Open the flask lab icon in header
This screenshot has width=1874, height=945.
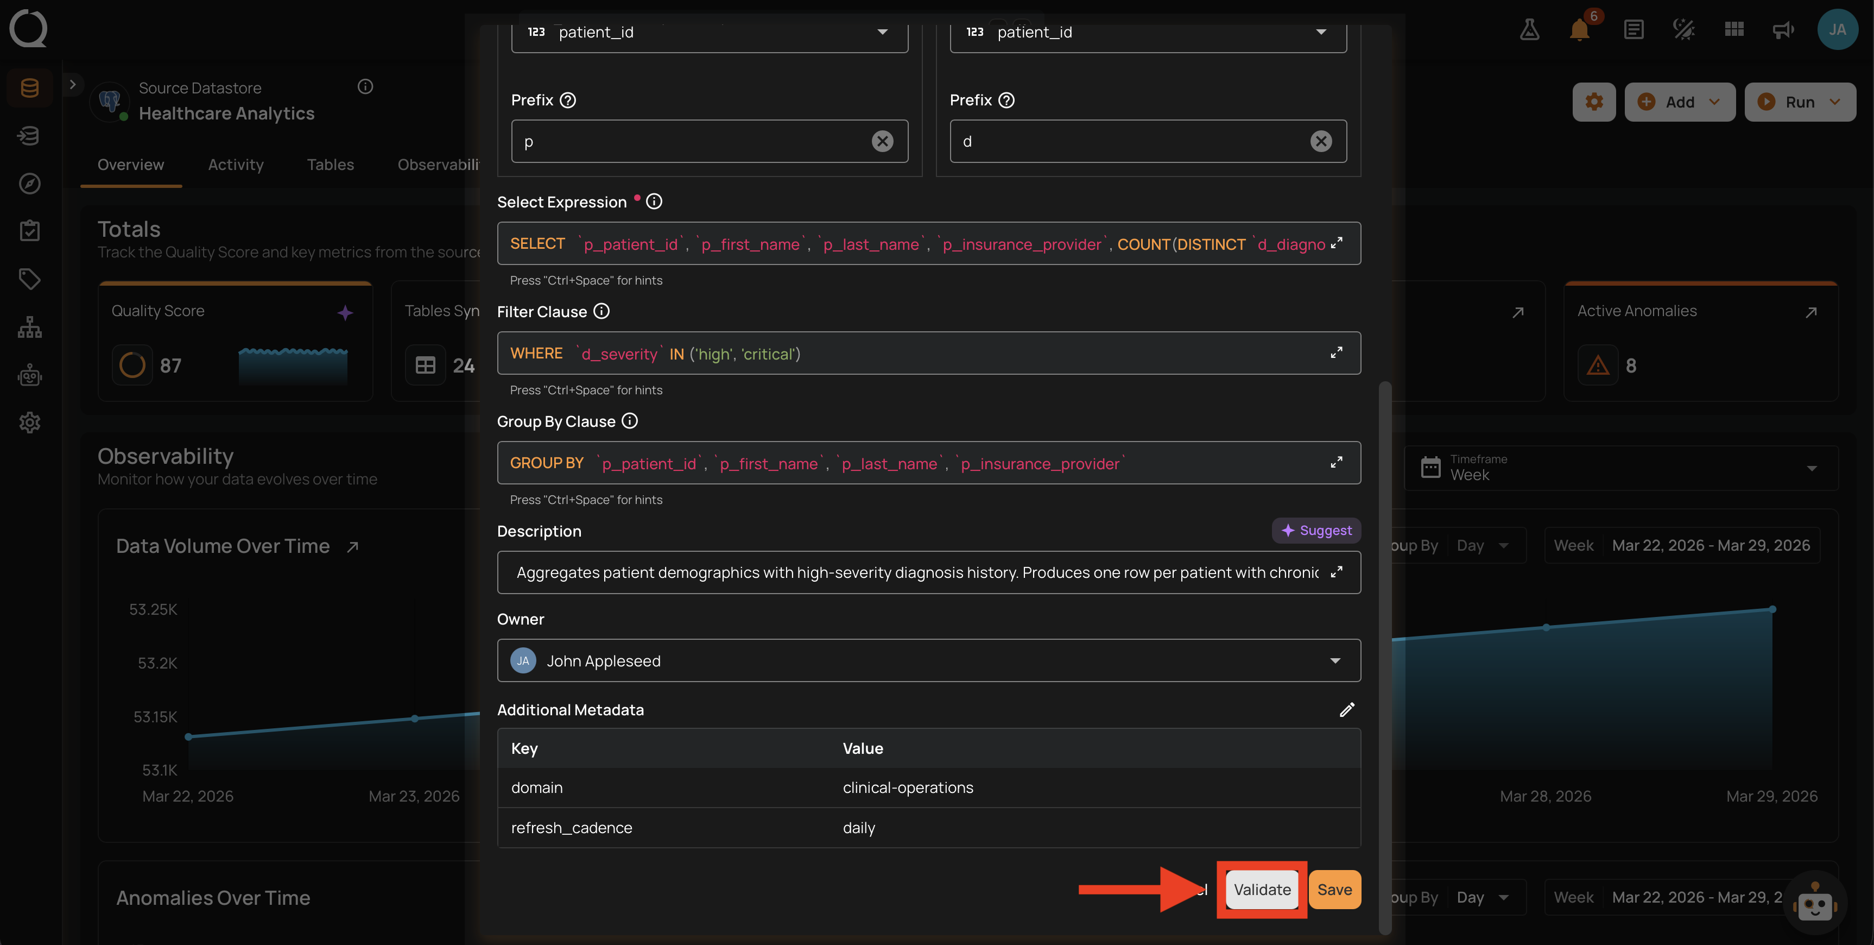1529,30
